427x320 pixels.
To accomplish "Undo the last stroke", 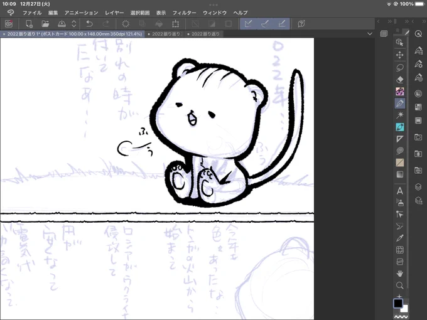I will tap(89, 24).
